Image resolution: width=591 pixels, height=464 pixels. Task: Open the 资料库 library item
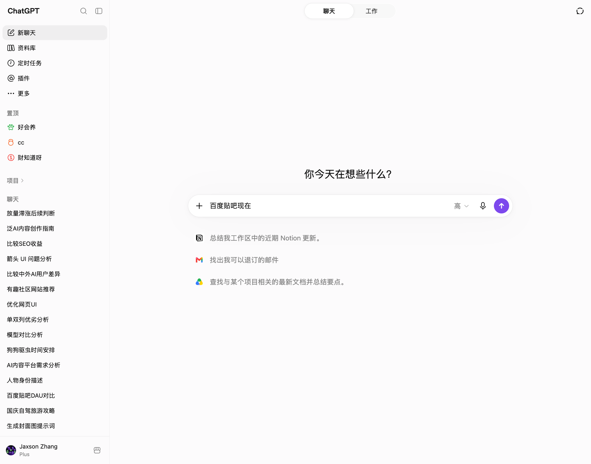click(55, 48)
